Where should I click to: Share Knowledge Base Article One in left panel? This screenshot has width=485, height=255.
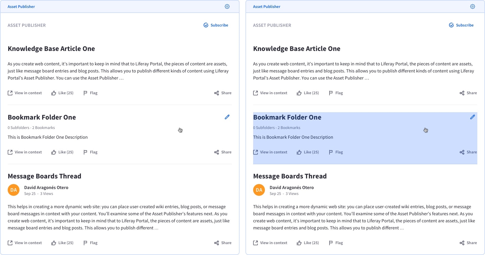pyautogui.click(x=223, y=93)
